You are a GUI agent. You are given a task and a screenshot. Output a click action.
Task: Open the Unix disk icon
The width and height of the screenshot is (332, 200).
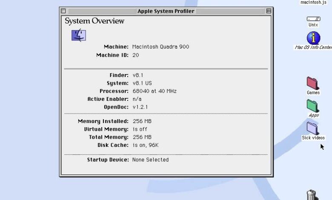click(314, 19)
